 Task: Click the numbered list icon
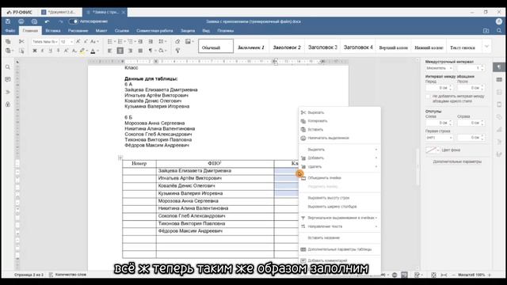[120, 42]
